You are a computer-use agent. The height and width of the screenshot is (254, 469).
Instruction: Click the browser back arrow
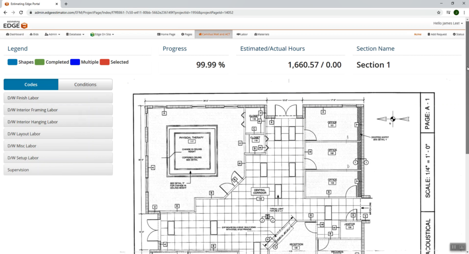pyautogui.click(x=5, y=12)
